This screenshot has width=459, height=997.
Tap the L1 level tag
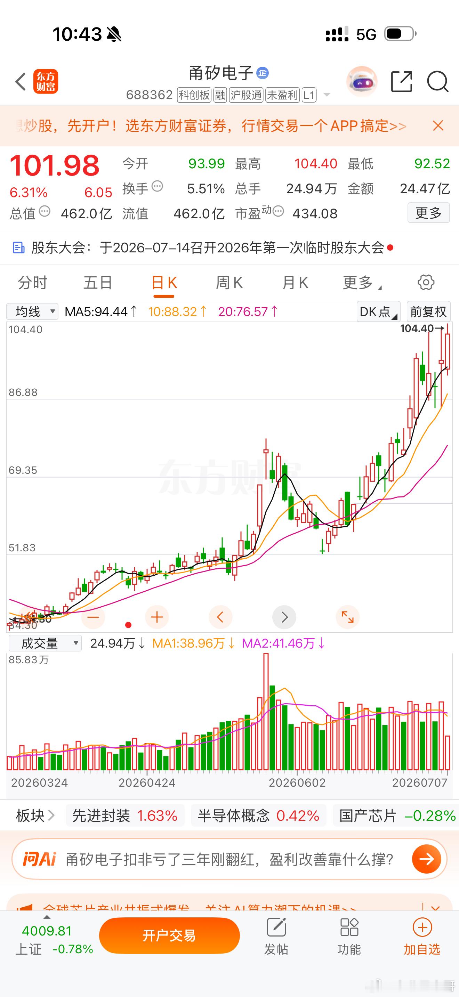tap(309, 95)
